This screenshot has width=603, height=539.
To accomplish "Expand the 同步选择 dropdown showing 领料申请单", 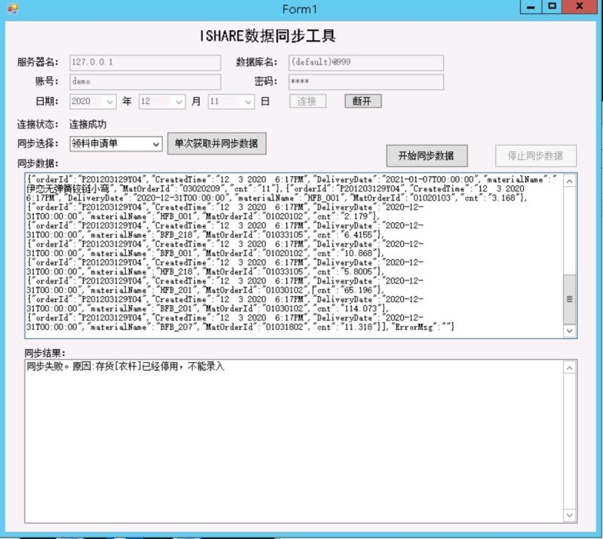I will coord(116,144).
